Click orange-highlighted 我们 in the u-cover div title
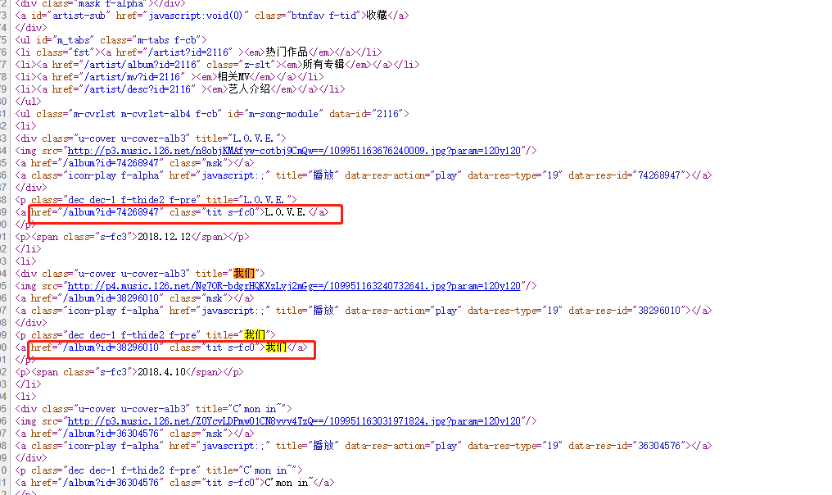The height and width of the screenshot is (495, 832). (244, 274)
